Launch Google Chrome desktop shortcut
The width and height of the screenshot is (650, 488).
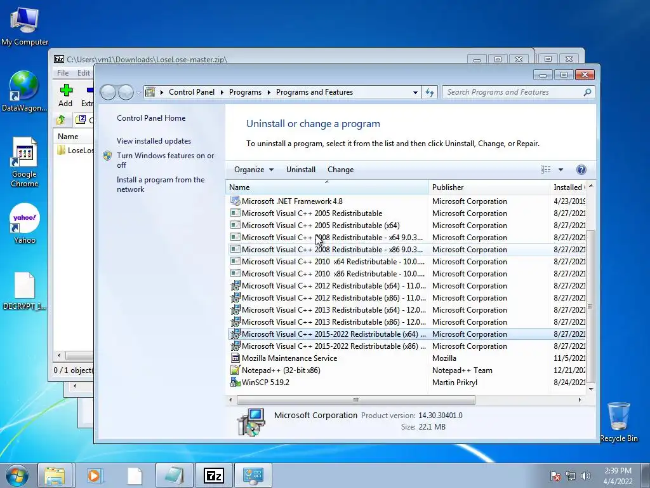click(24, 162)
